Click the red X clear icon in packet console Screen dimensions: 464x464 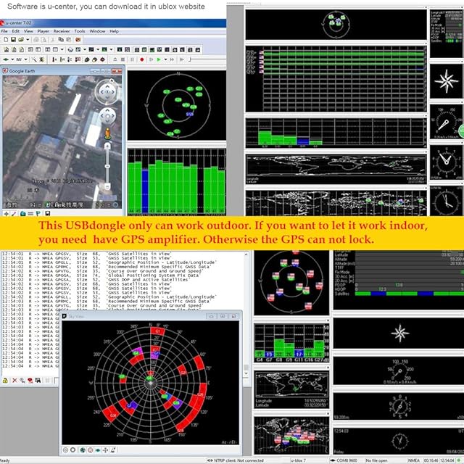pyautogui.click(x=14, y=380)
